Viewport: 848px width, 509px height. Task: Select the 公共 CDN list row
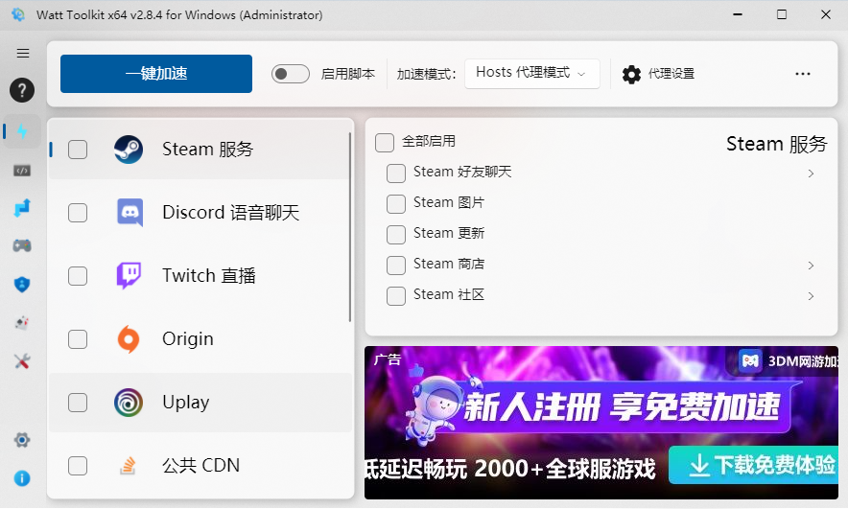pyautogui.click(x=200, y=466)
